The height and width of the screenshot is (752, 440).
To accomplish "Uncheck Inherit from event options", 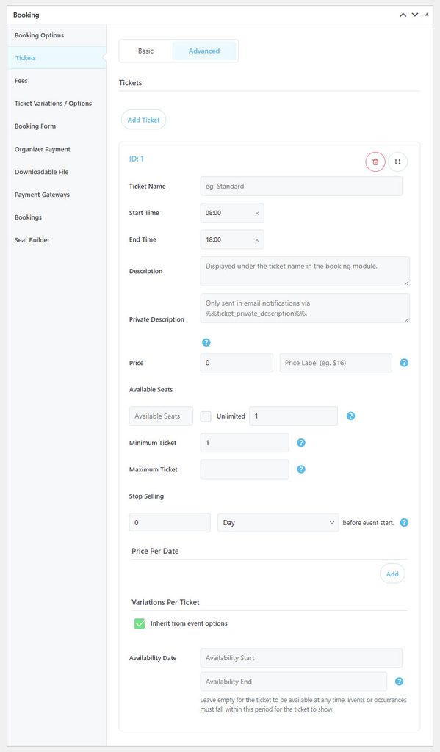I will coord(140,623).
